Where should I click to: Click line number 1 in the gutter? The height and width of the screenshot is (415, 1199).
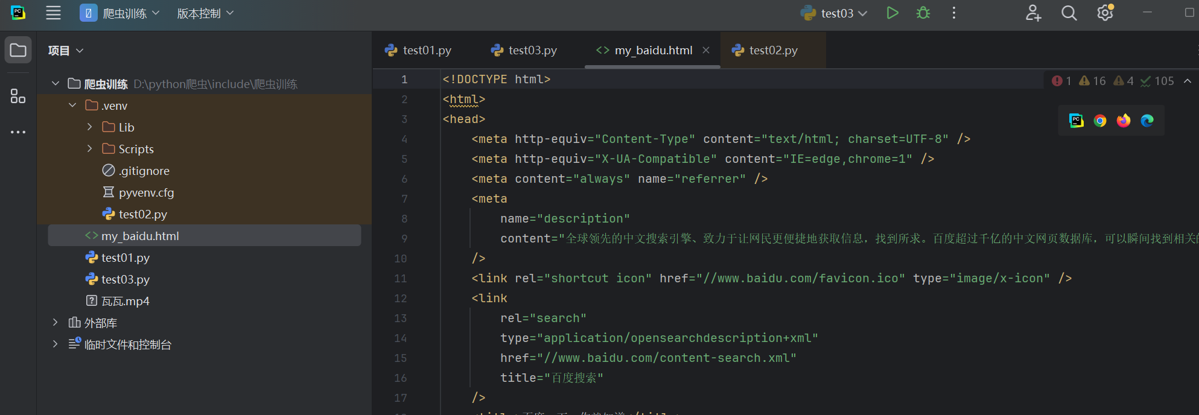404,79
